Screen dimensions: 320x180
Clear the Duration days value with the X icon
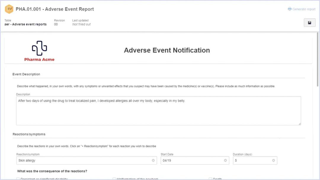(273, 160)
